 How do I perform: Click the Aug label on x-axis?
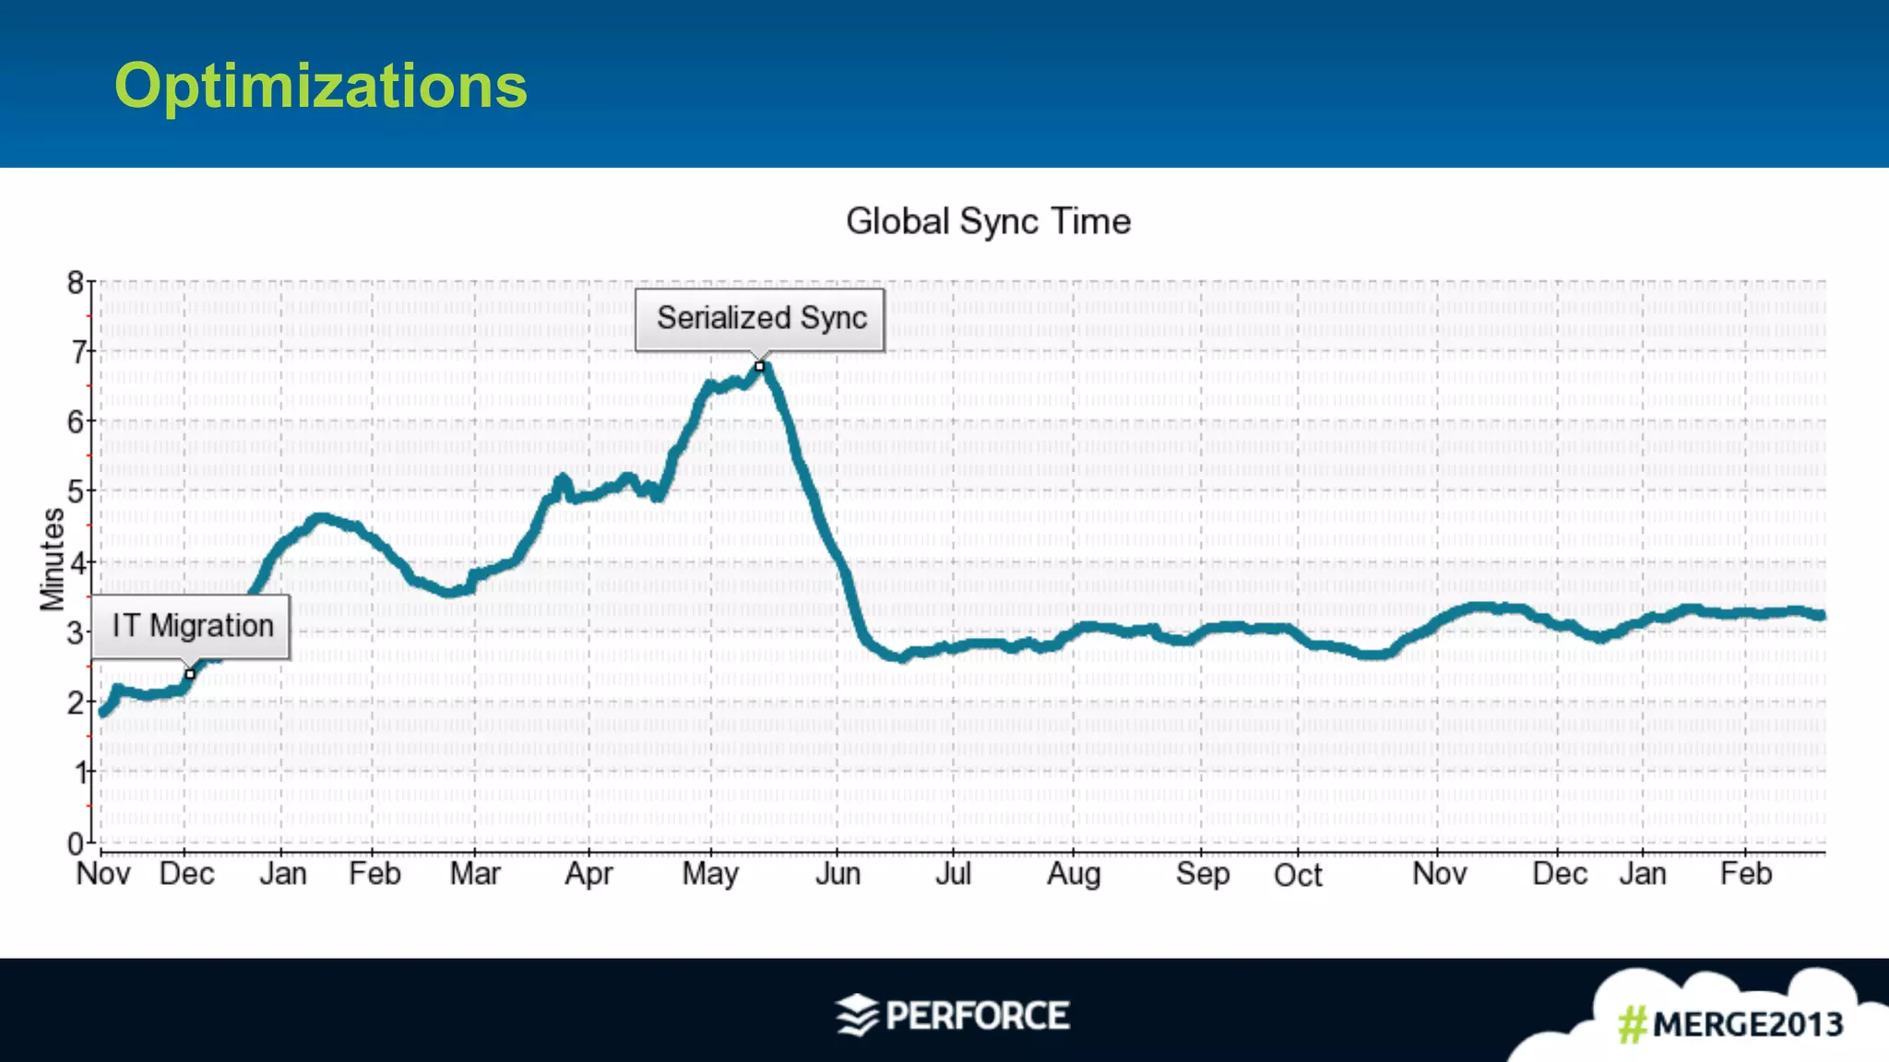click(x=1073, y=874)
